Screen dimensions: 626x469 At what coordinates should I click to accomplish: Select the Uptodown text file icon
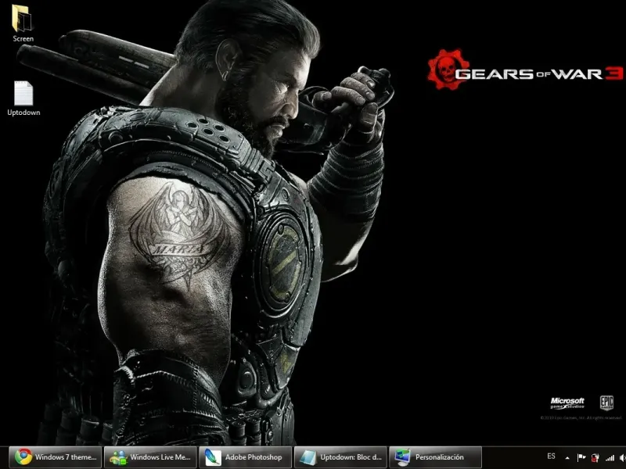pos(23,94)
